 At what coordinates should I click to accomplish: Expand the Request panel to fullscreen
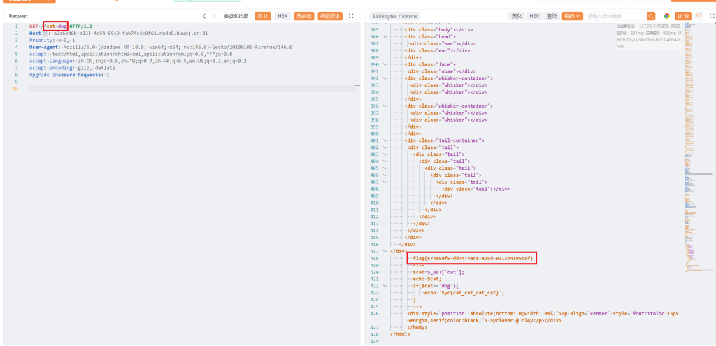click(351, 16)
